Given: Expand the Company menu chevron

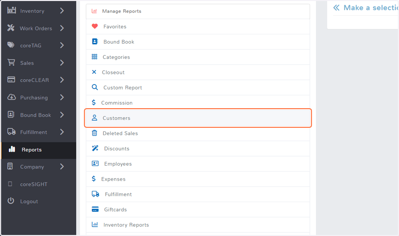Looking at the screenshot, I should (62, 166).
